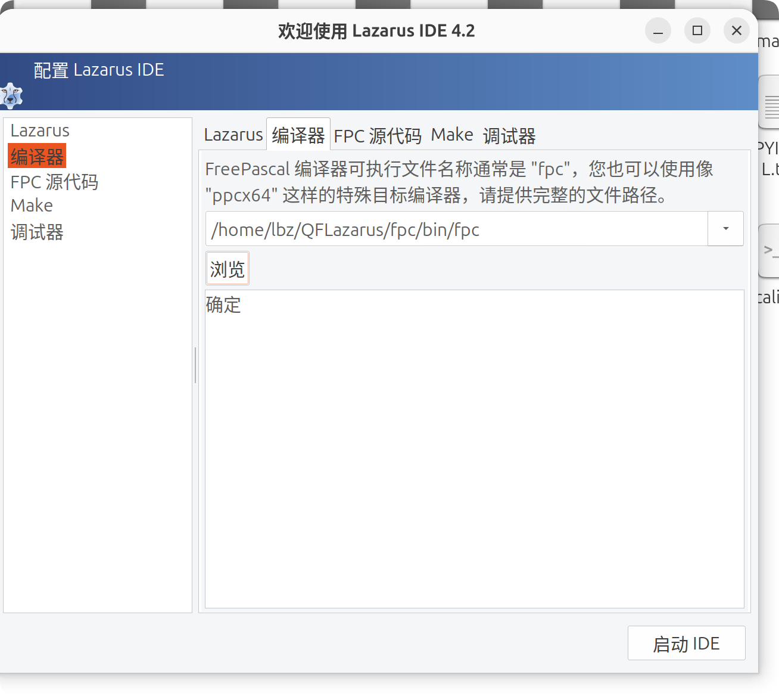
Task: Select Lazarus in the left settings list
Action: 40,130
